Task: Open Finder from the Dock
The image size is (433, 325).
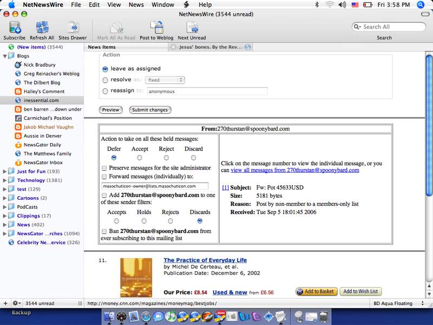Action: (109, 317)
